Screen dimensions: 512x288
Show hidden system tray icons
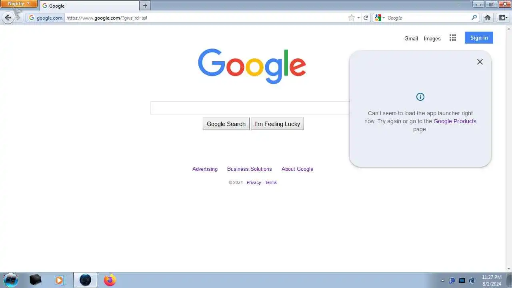442,280
